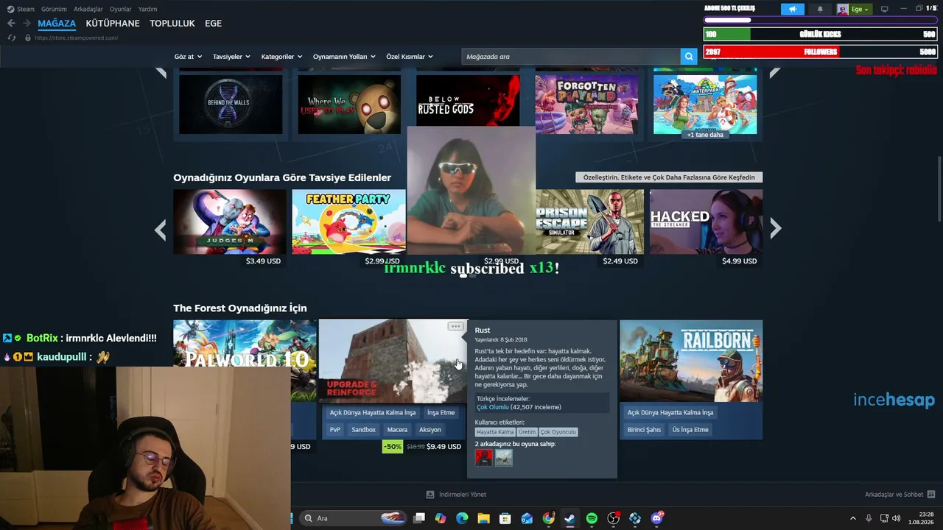Image resolution: width=943 pixels, height=530 pixels.
Task: Open the Feather Party game thumbnail
Action: pos(348,222)
